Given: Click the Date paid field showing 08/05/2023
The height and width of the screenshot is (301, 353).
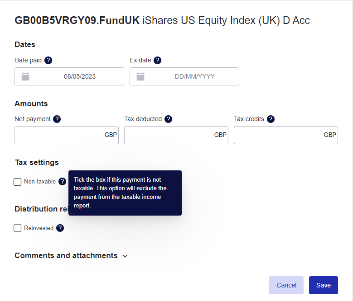Looking at the screenshot, I should [69, 76].
